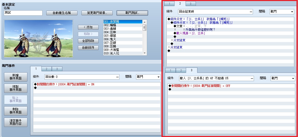Click 自動排序 button
The image size is (298, 137).
(x=88, y=48)
